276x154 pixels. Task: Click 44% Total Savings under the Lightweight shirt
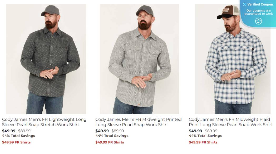tap(18, 136)
